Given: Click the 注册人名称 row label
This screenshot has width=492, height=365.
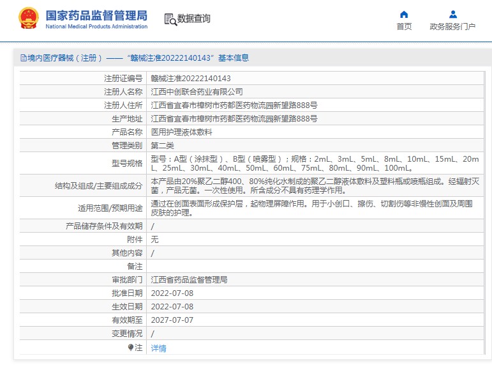Looking at the screenshot, I should (123, 92).
